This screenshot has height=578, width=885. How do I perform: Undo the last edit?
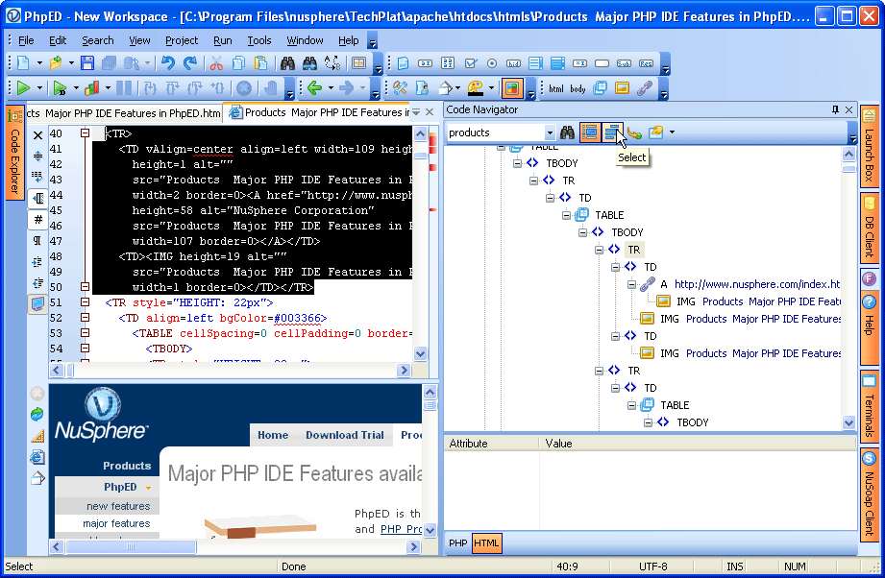[x=167, y=63]
